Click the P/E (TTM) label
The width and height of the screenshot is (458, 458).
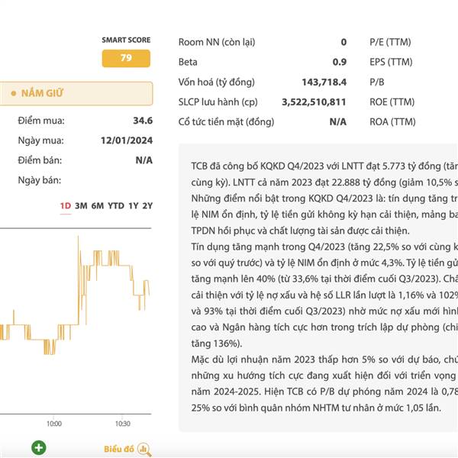[x=392, y=42]
